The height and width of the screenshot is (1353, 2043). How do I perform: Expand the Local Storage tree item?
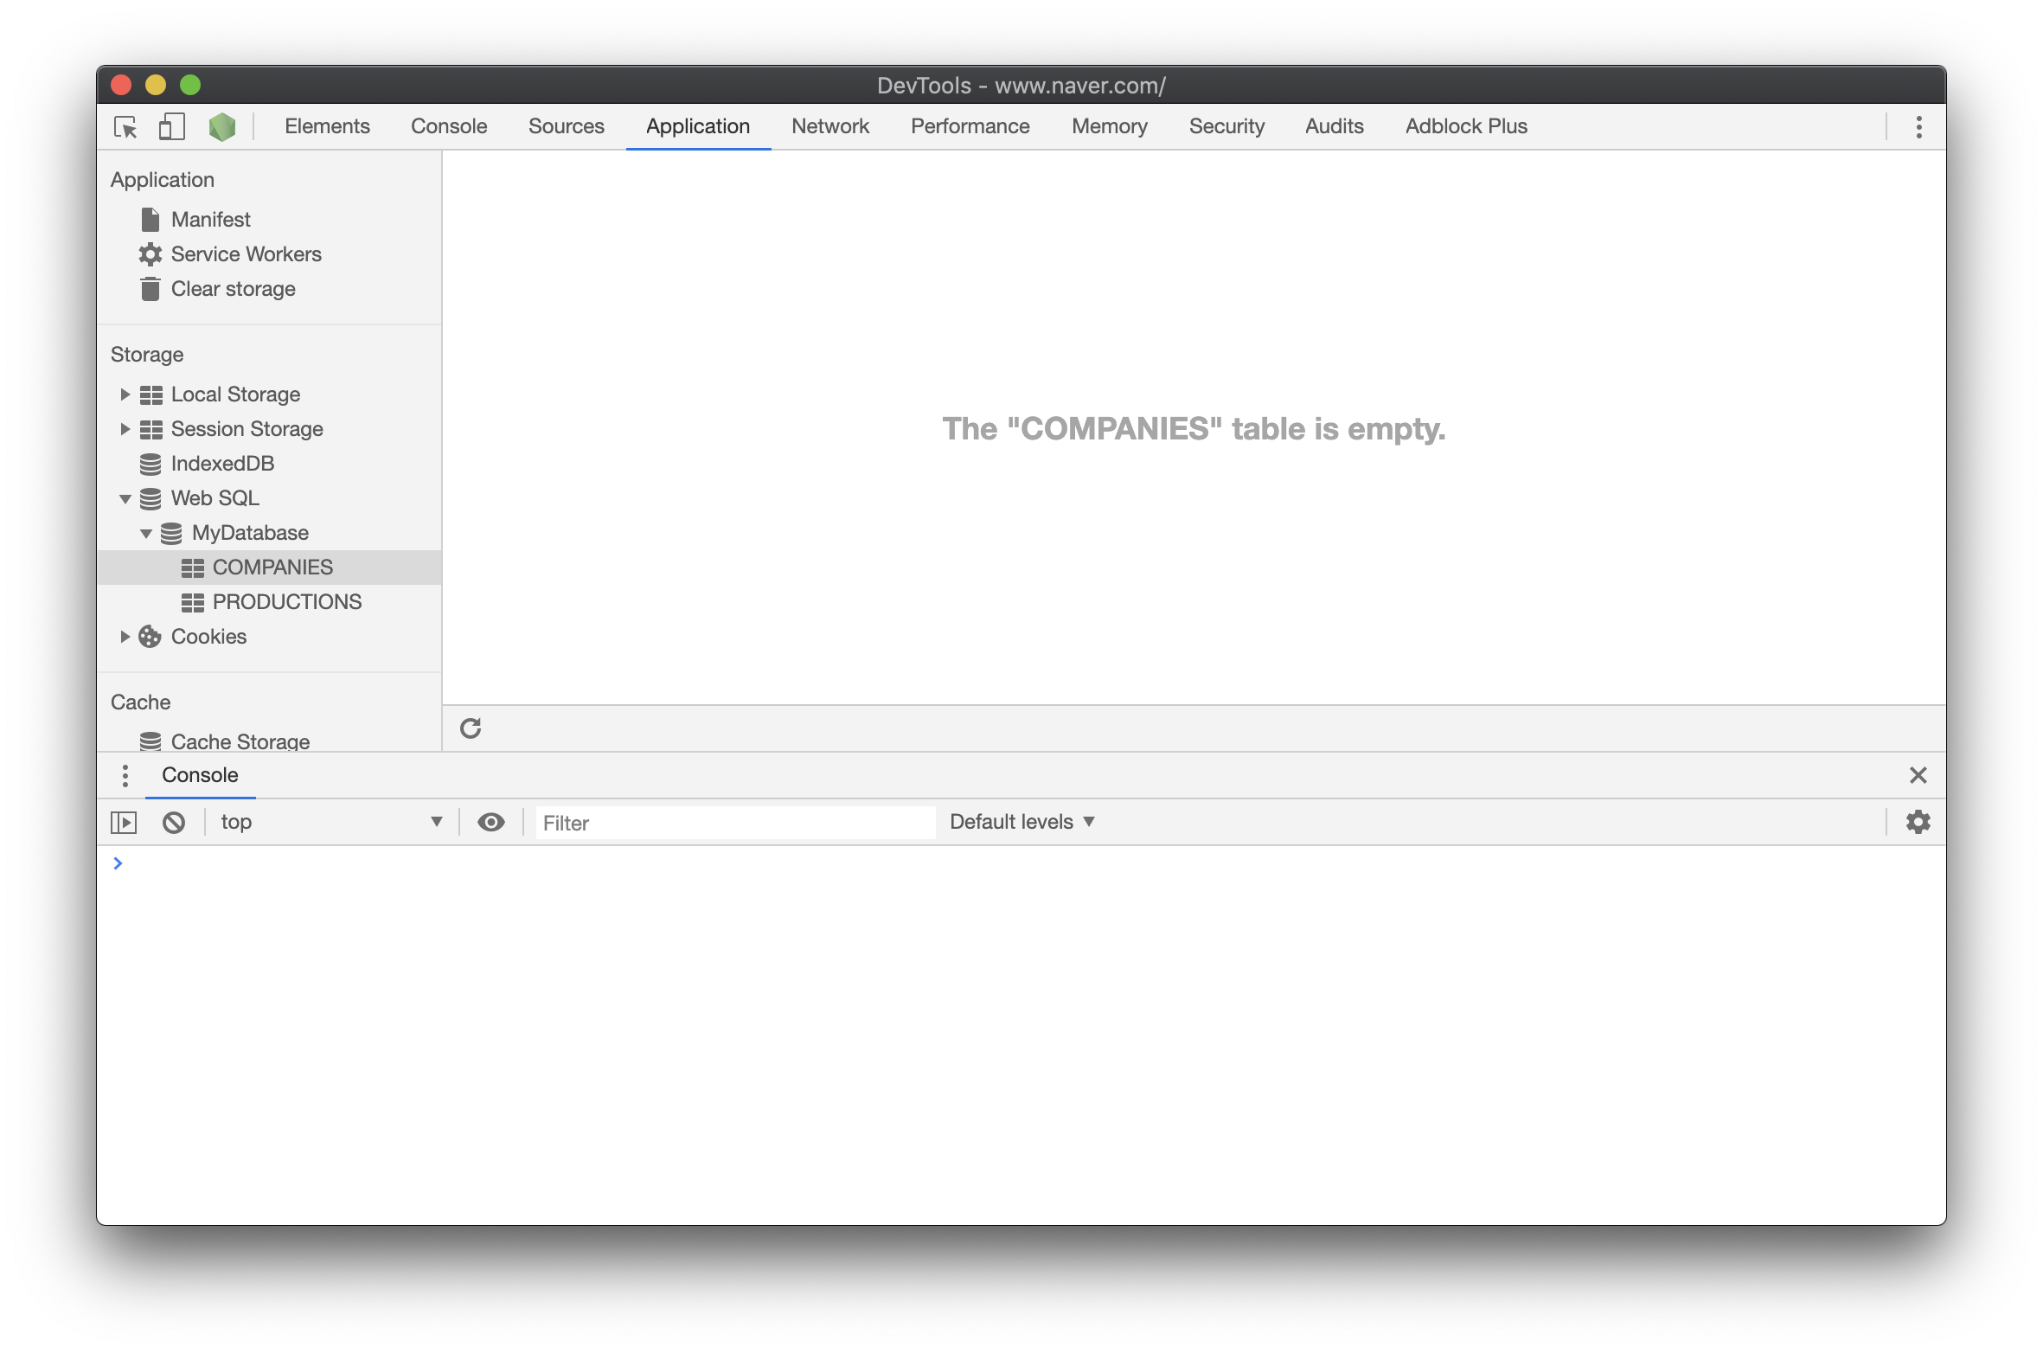pyautogui.click(x=125, y=394)
